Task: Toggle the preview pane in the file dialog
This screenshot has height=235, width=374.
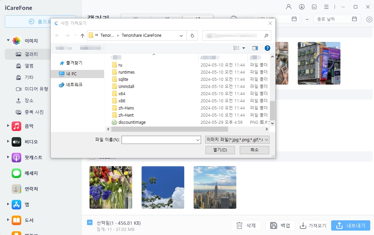Action: (x=255, y=48)
